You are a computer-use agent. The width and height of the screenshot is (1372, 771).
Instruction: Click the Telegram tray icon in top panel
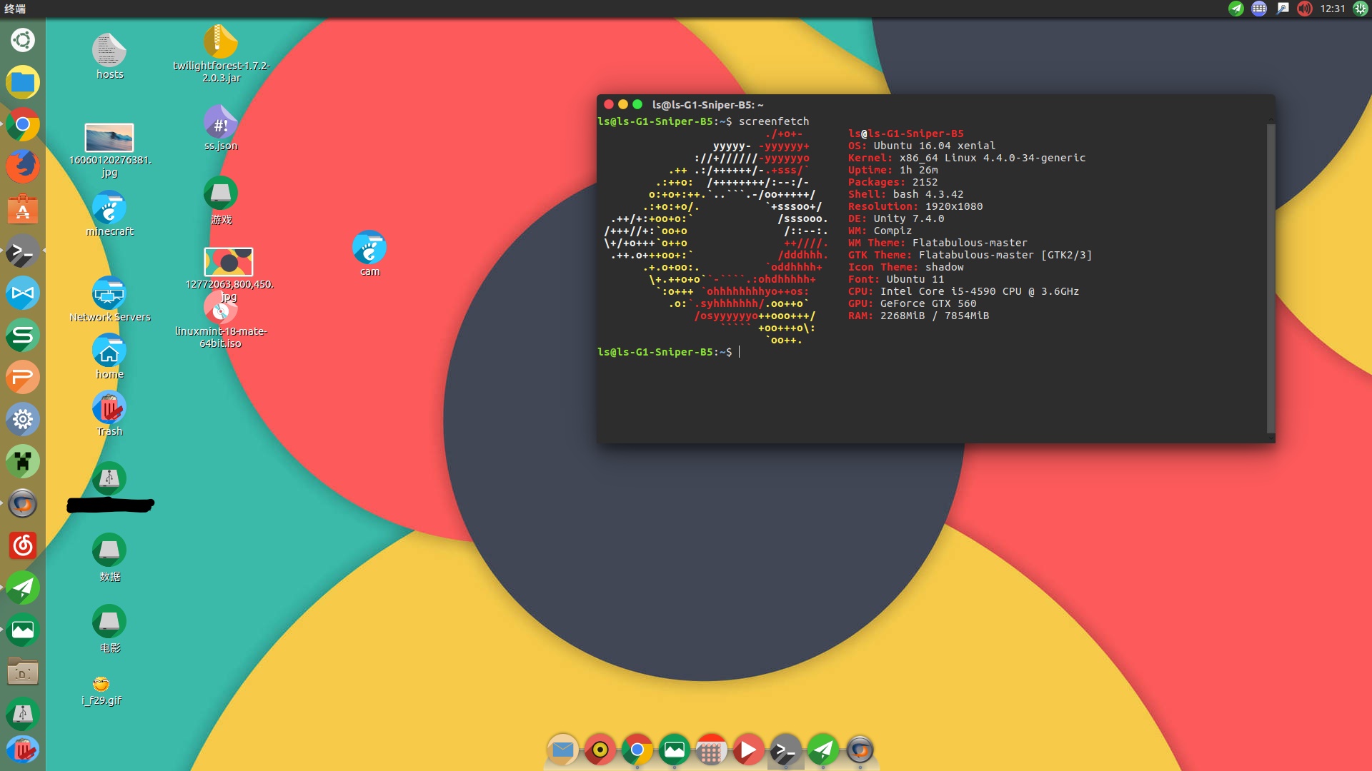1236,9
